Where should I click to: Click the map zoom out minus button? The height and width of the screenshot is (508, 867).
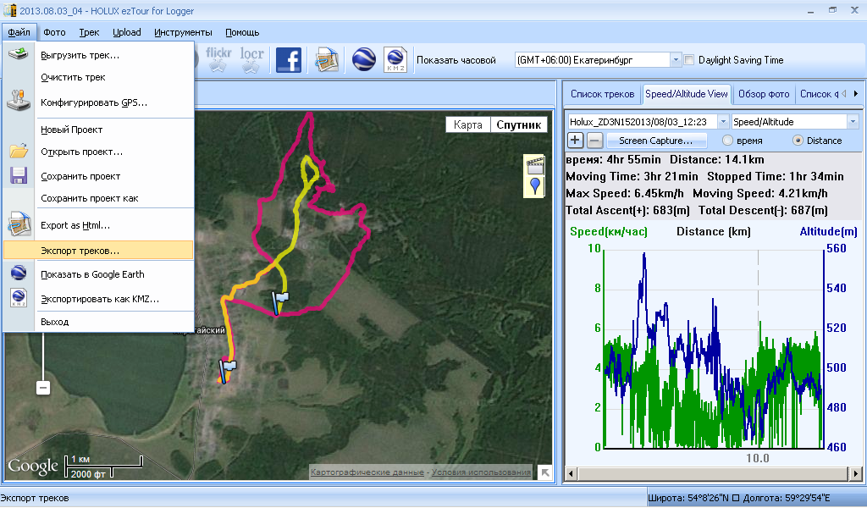[43, 388]
